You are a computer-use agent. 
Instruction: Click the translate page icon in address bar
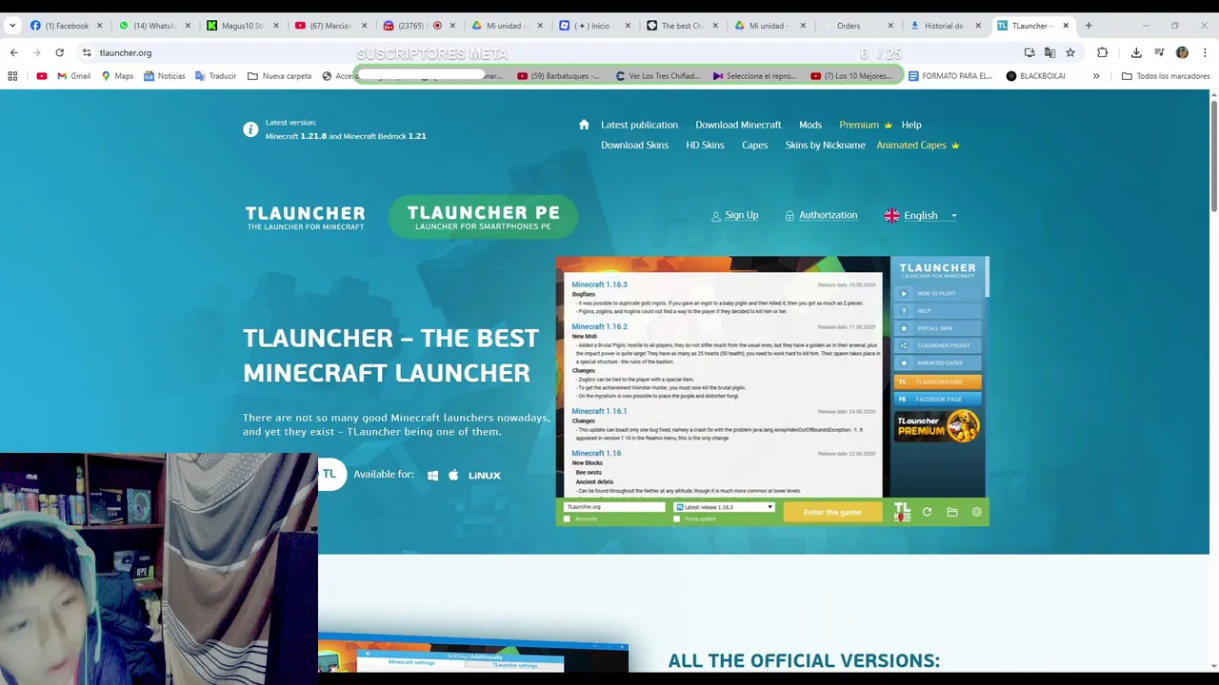pyautogui.click(x=1049, y=52)
